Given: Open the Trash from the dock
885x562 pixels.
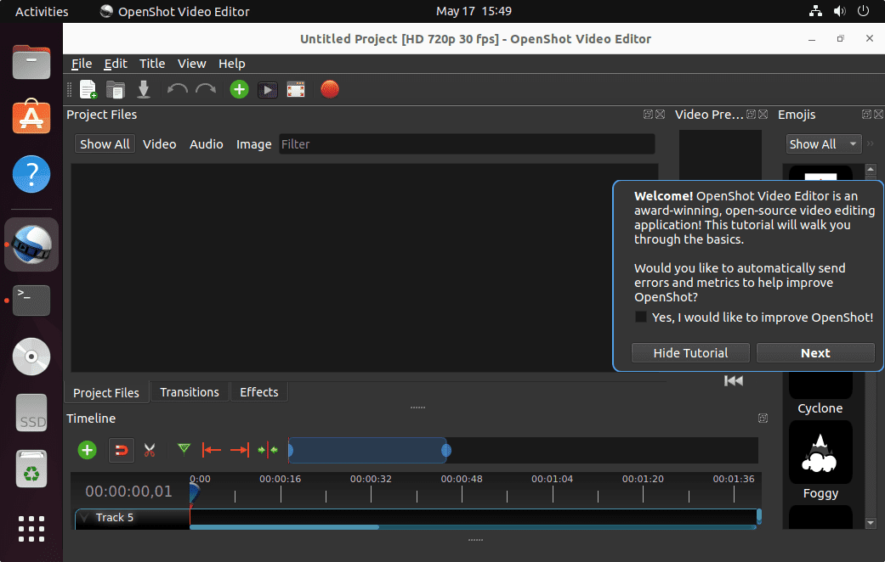Looking at the screenshot, I should click(x=31, y=469).
